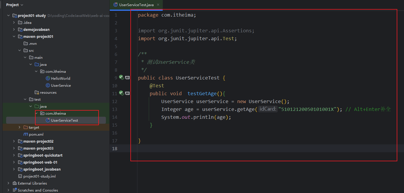Click the class icon on the editor tab
The image size is (404, 193).
click(116, 5)
